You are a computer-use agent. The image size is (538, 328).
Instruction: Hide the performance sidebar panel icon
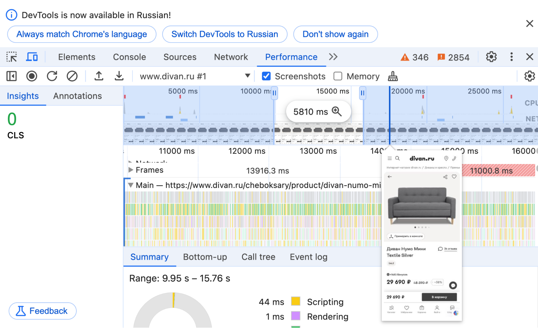12,76
